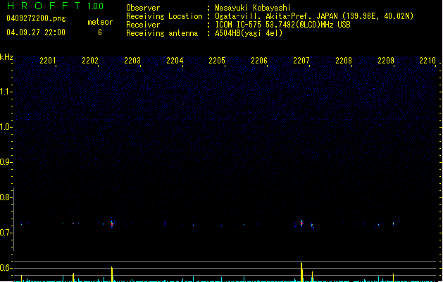The height and width of the screenshot is (282, 443).
Task: Click the 2201 time axis label
Action: point(48,61)
